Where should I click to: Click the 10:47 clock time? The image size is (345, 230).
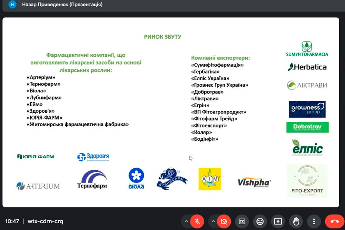(12, 221)
